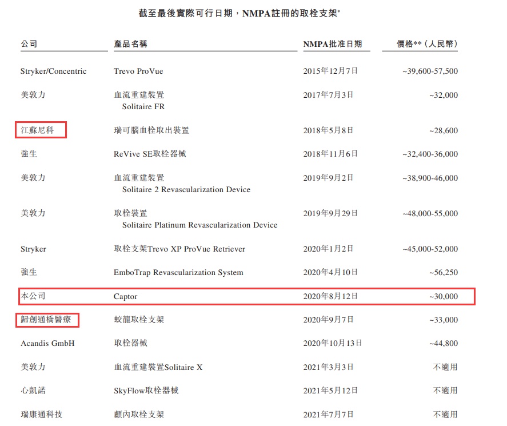The image size is (507, 426).
Task: Click the date 2021年3月3日
Action: coord(328,367)
